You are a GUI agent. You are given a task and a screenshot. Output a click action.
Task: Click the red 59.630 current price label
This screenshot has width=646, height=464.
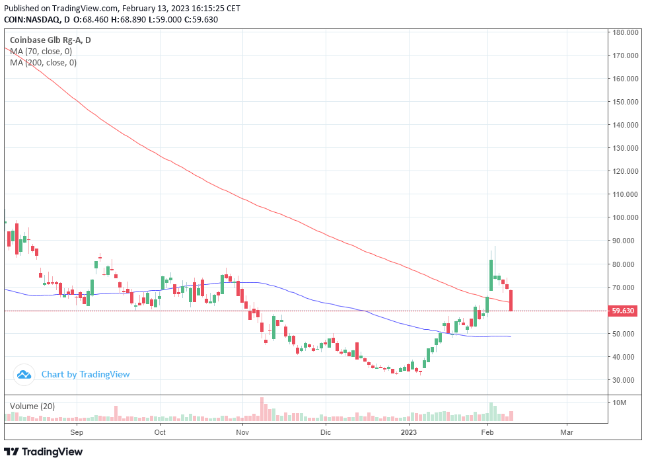[x=622, y=311]
